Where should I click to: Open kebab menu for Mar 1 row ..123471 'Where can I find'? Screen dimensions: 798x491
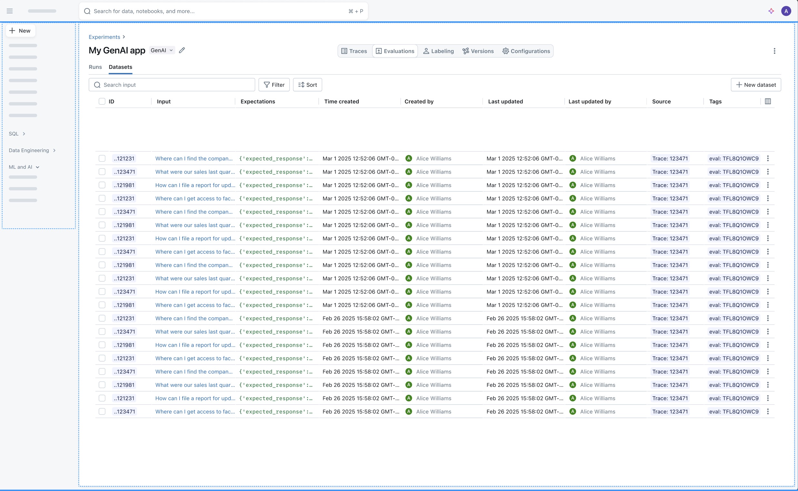coord(768,212)
